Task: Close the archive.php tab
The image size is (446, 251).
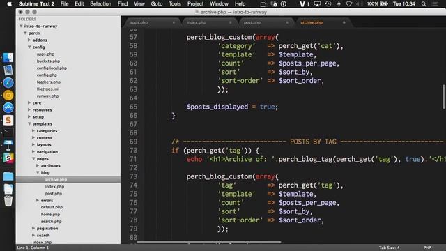Action: click(x=344, y=22)
